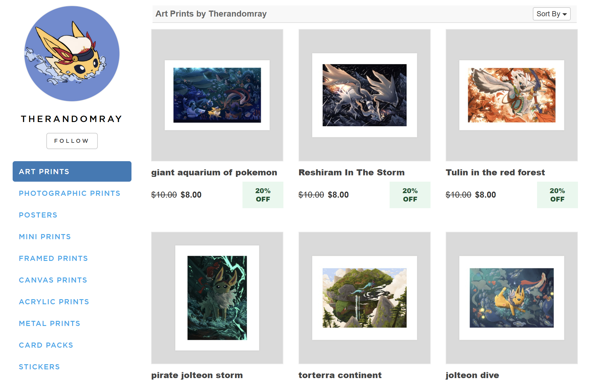The width and height of the screenshot is (599, 382).
Task: Open the Tulin in the red forest thumbnail
Action: pyautogui.click(x=511, y=95)
